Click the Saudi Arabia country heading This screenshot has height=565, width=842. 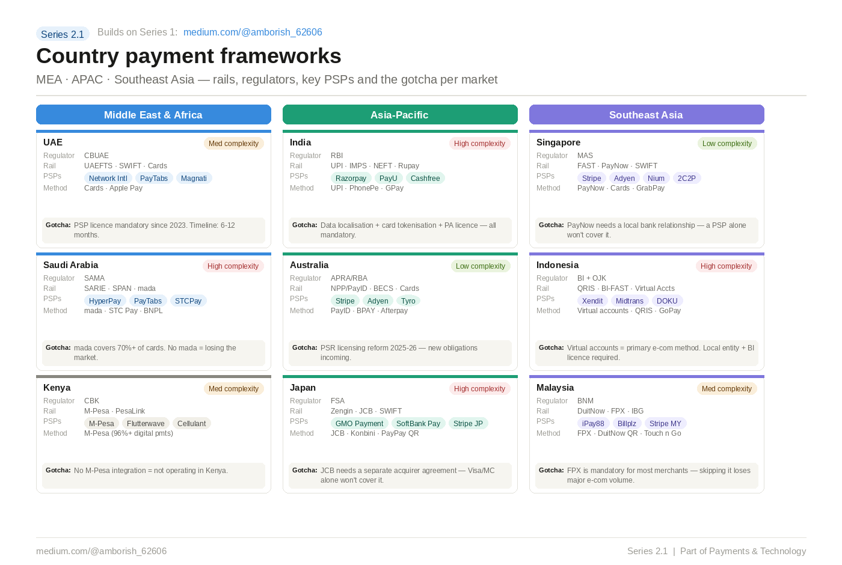(x=71, y=265)
